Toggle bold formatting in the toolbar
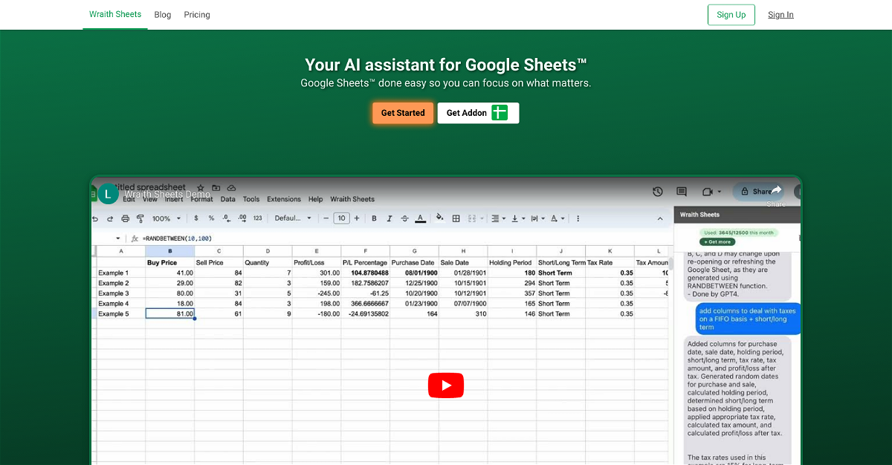The image size is (892, 465). point(374,218)
